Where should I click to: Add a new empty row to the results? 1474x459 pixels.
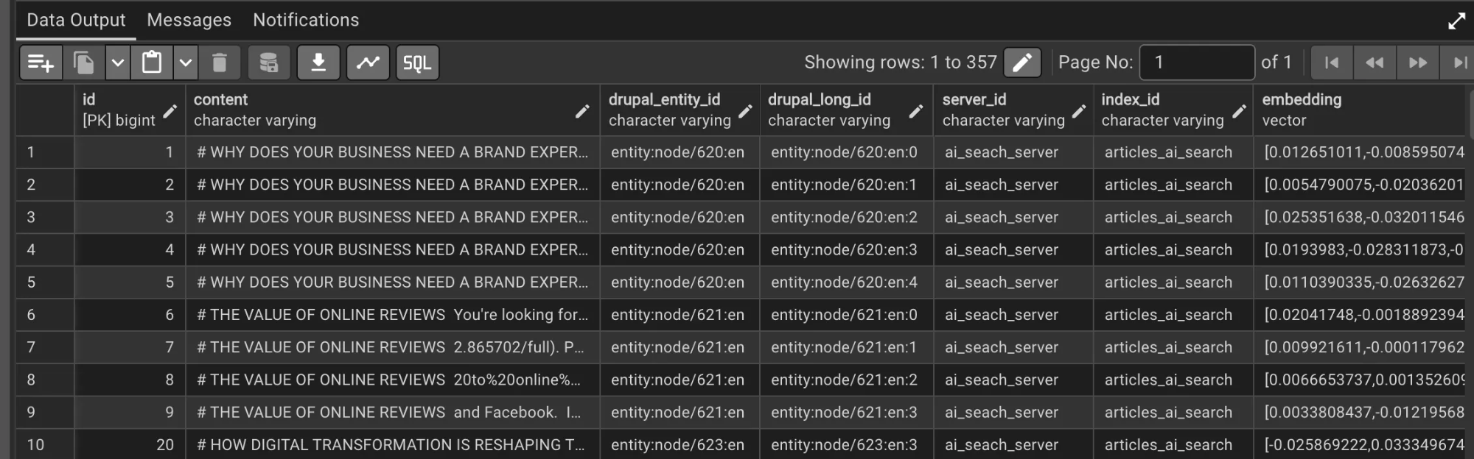tap(41, 63)
